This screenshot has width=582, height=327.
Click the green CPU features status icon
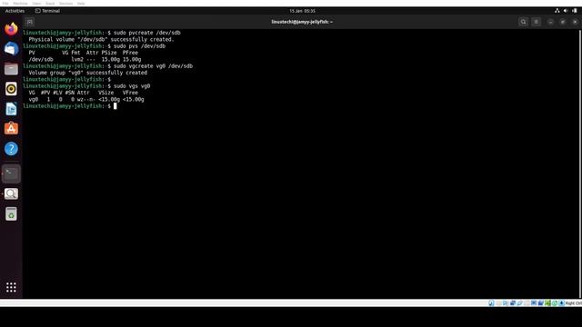pos(547,303)
